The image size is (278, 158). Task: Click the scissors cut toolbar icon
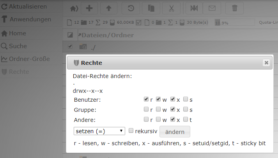coord(171,8)
